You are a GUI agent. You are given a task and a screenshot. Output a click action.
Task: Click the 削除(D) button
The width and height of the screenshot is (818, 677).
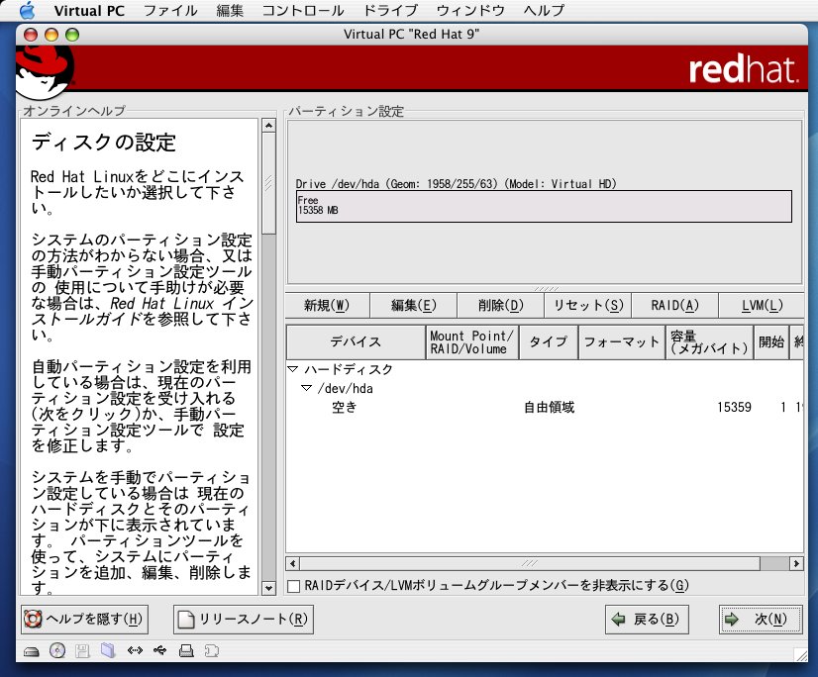coord(501,306)
